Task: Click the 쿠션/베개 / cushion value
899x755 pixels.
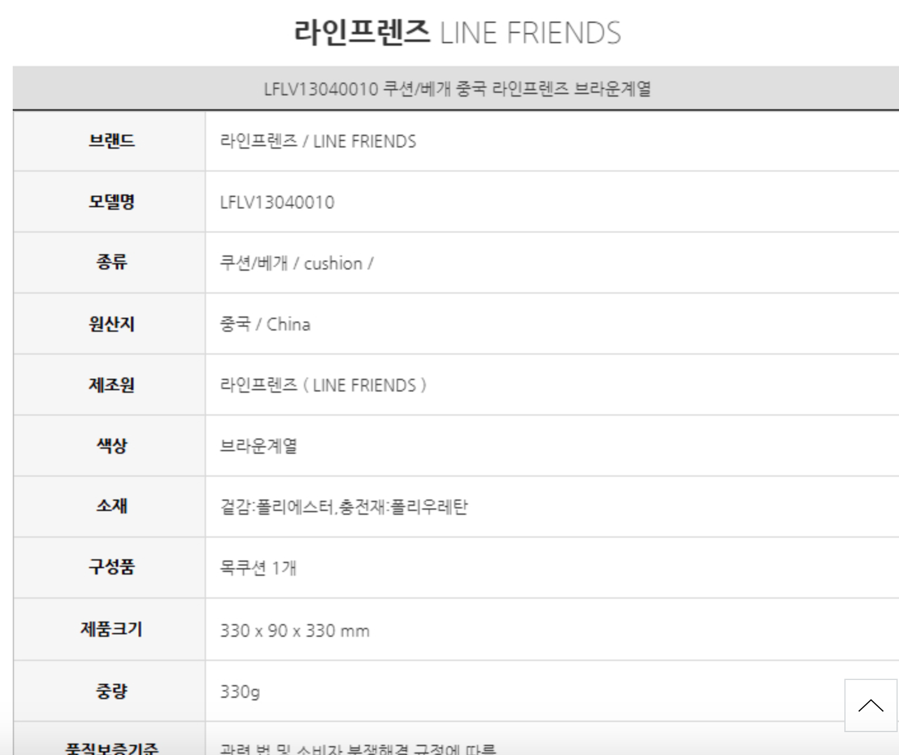Action: click(x=296, y=263)
